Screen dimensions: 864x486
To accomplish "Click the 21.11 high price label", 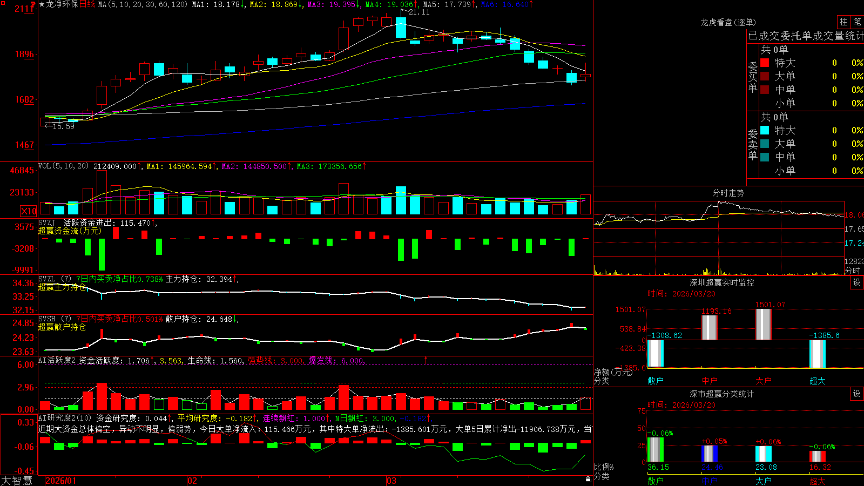I will [419, 12].
